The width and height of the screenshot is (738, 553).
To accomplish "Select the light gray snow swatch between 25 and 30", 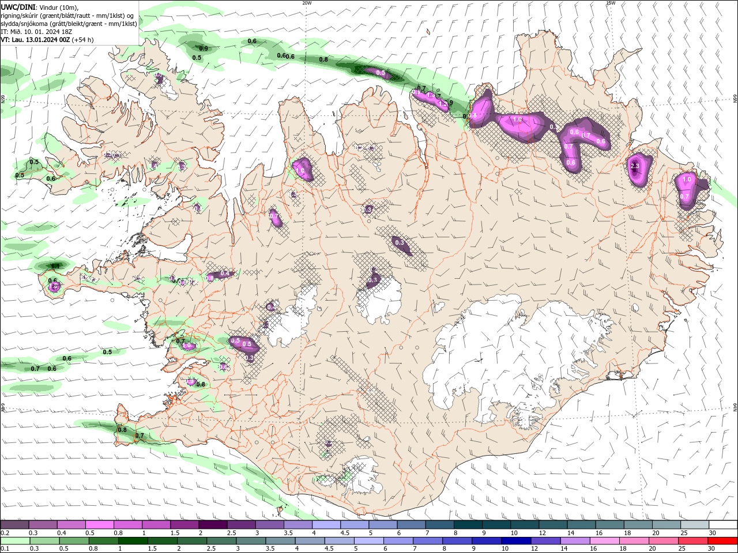I will pyautogui.click(x=695, y=525).
